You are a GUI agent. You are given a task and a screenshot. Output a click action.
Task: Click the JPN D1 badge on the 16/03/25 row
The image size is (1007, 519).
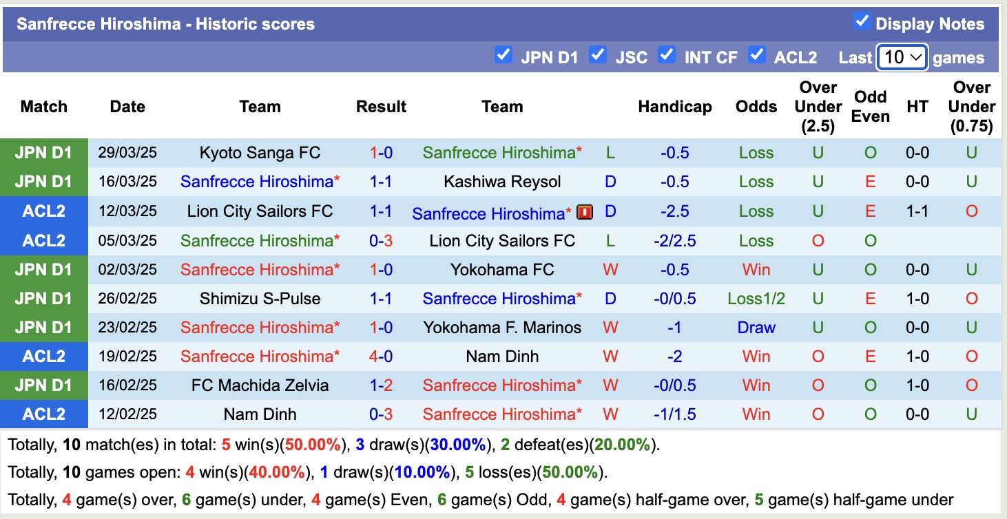click(43, 182)
